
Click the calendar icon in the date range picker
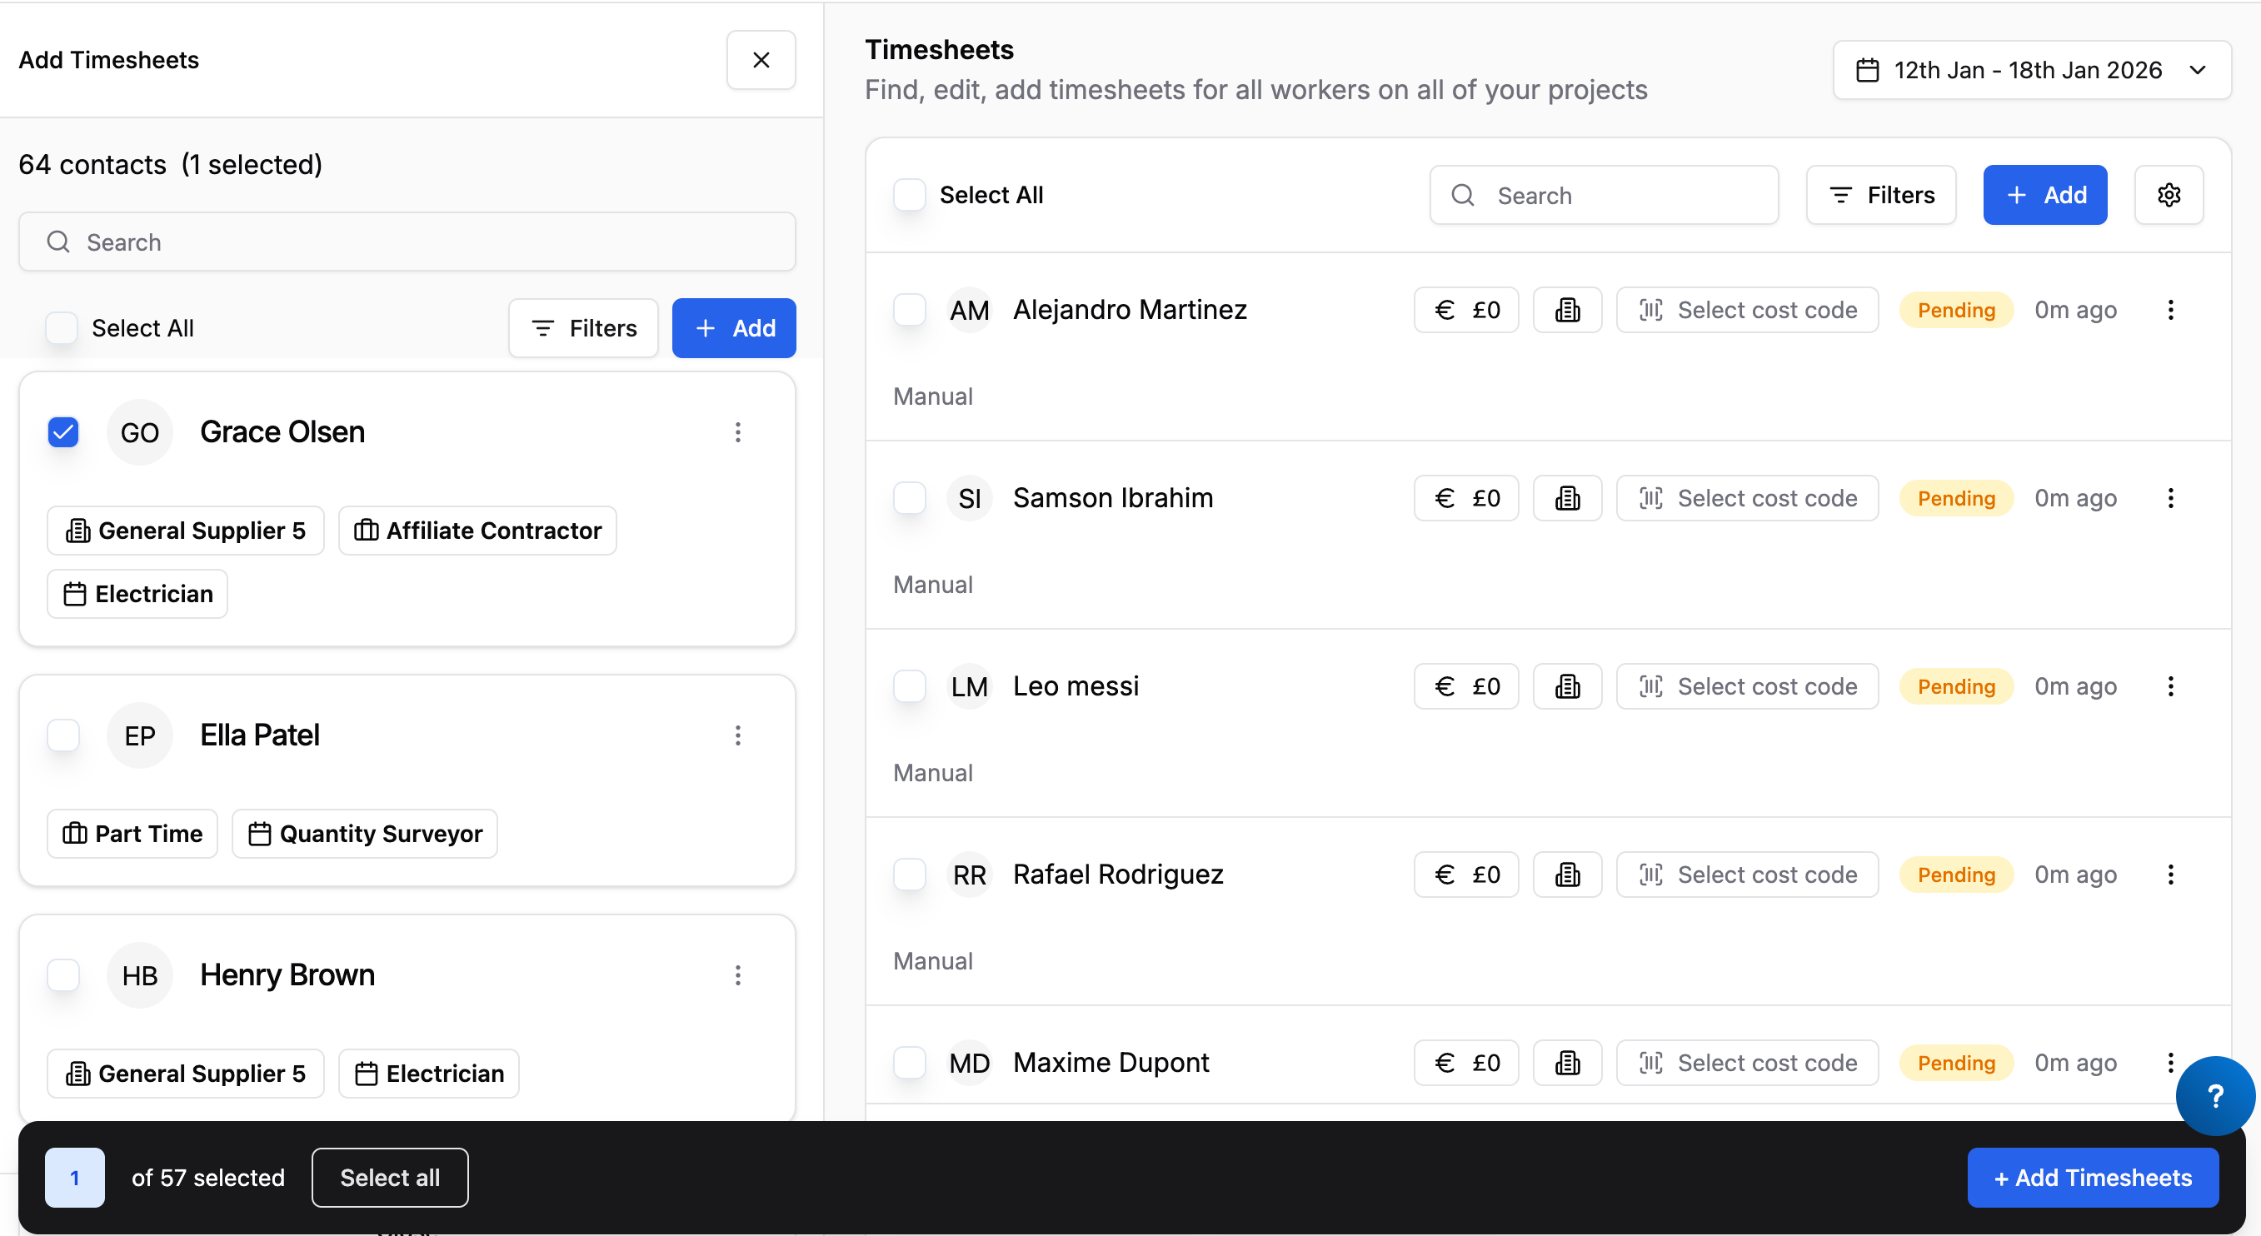tap(1867, 70)
